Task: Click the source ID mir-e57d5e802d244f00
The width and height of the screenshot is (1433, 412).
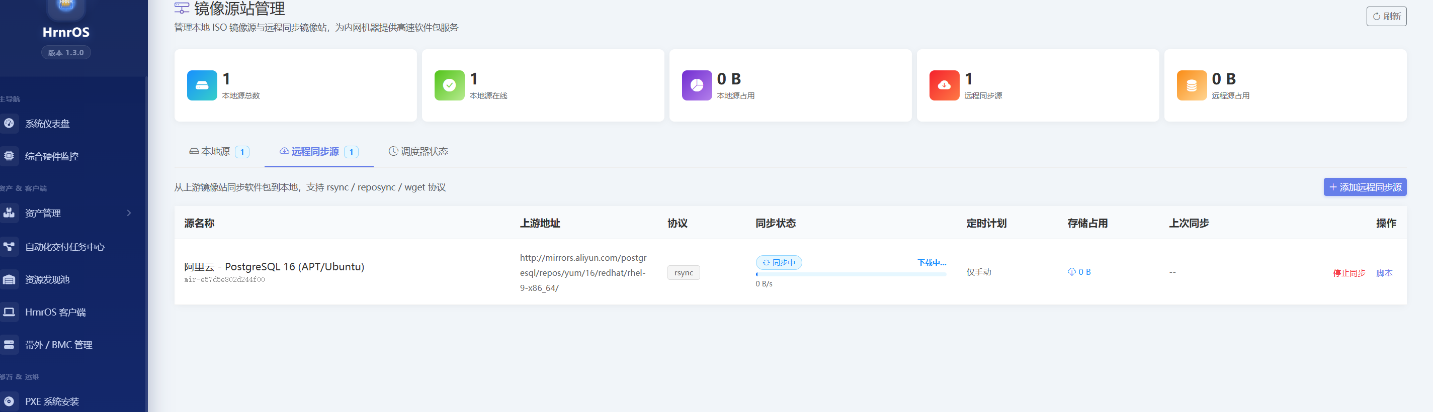Action: click(x=225, y=280)
